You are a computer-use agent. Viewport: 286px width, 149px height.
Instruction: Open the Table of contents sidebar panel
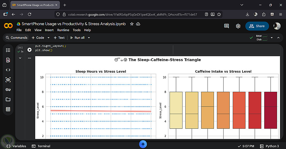pos(8,50)
